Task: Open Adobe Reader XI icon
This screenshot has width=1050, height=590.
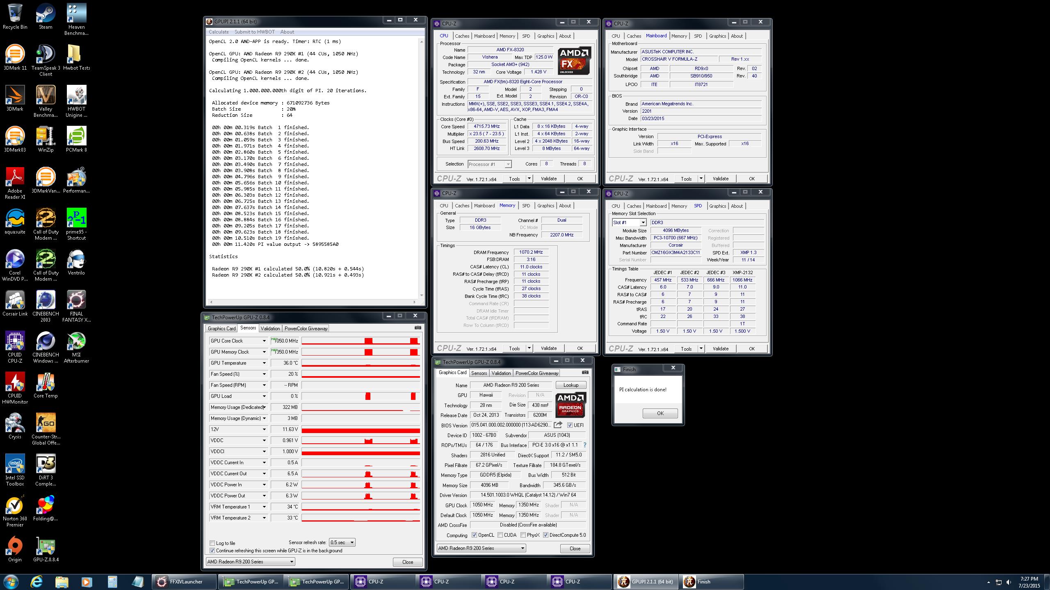Action: pos(15,183)
